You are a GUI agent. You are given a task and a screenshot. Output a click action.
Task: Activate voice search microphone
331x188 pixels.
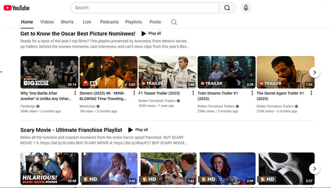click(x=246, y=8)
